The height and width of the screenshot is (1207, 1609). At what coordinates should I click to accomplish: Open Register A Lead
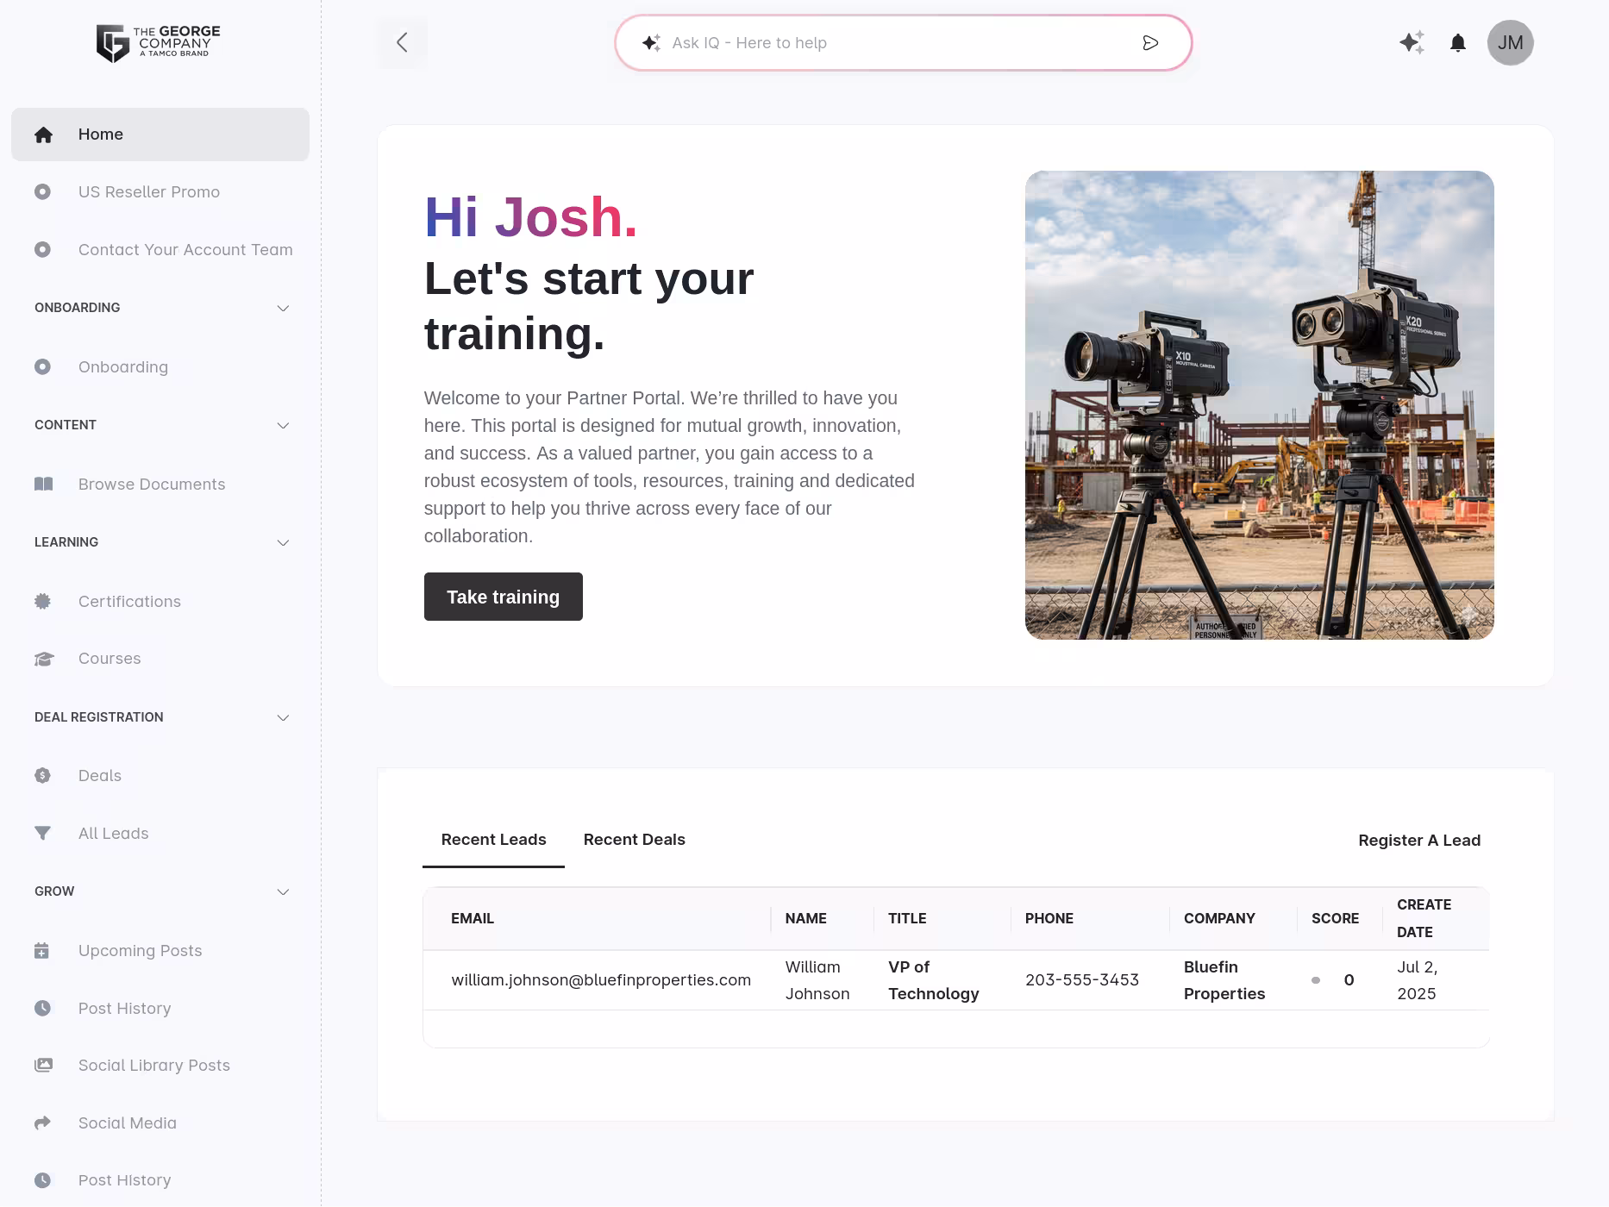coord(1418,840)
